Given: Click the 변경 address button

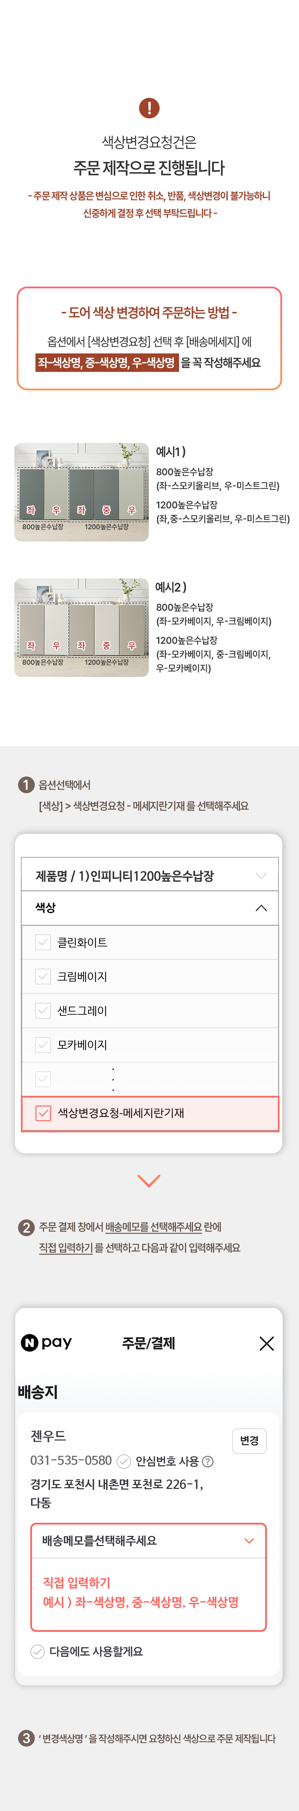Looking at the screenshot, I should coord(249,1441).
